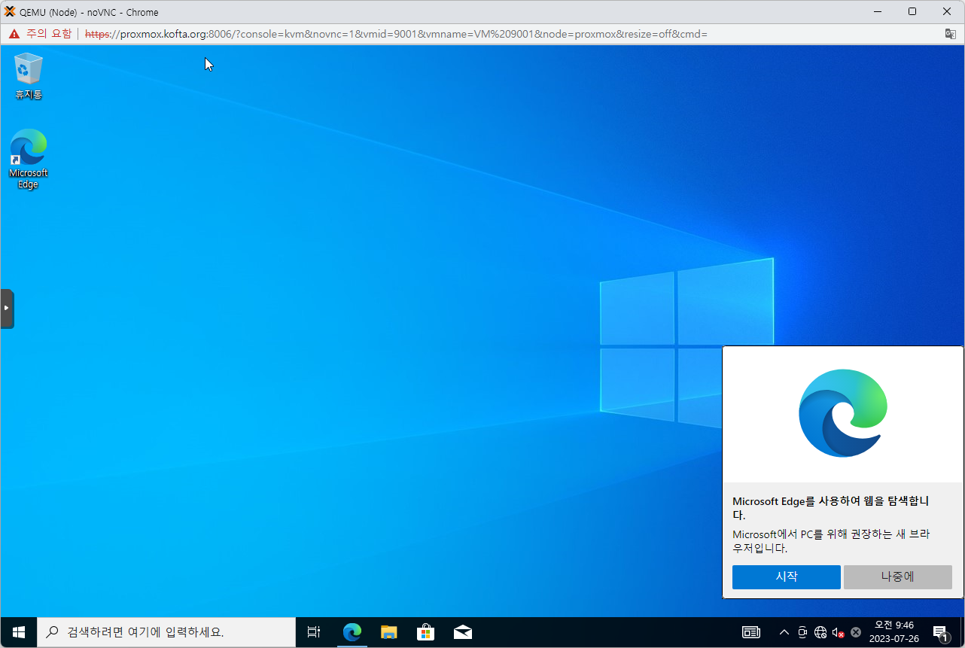
Task: Expand the noVNC side control panel
Action: [7, 308]
